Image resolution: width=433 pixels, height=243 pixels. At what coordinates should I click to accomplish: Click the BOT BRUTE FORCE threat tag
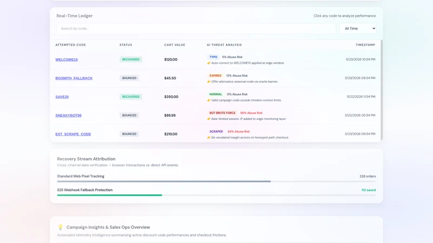[222, 113]
